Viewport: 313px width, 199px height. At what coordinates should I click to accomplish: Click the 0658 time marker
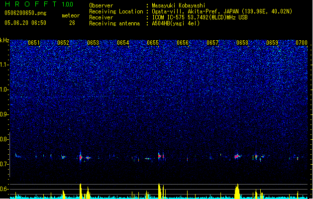point(242,43)
